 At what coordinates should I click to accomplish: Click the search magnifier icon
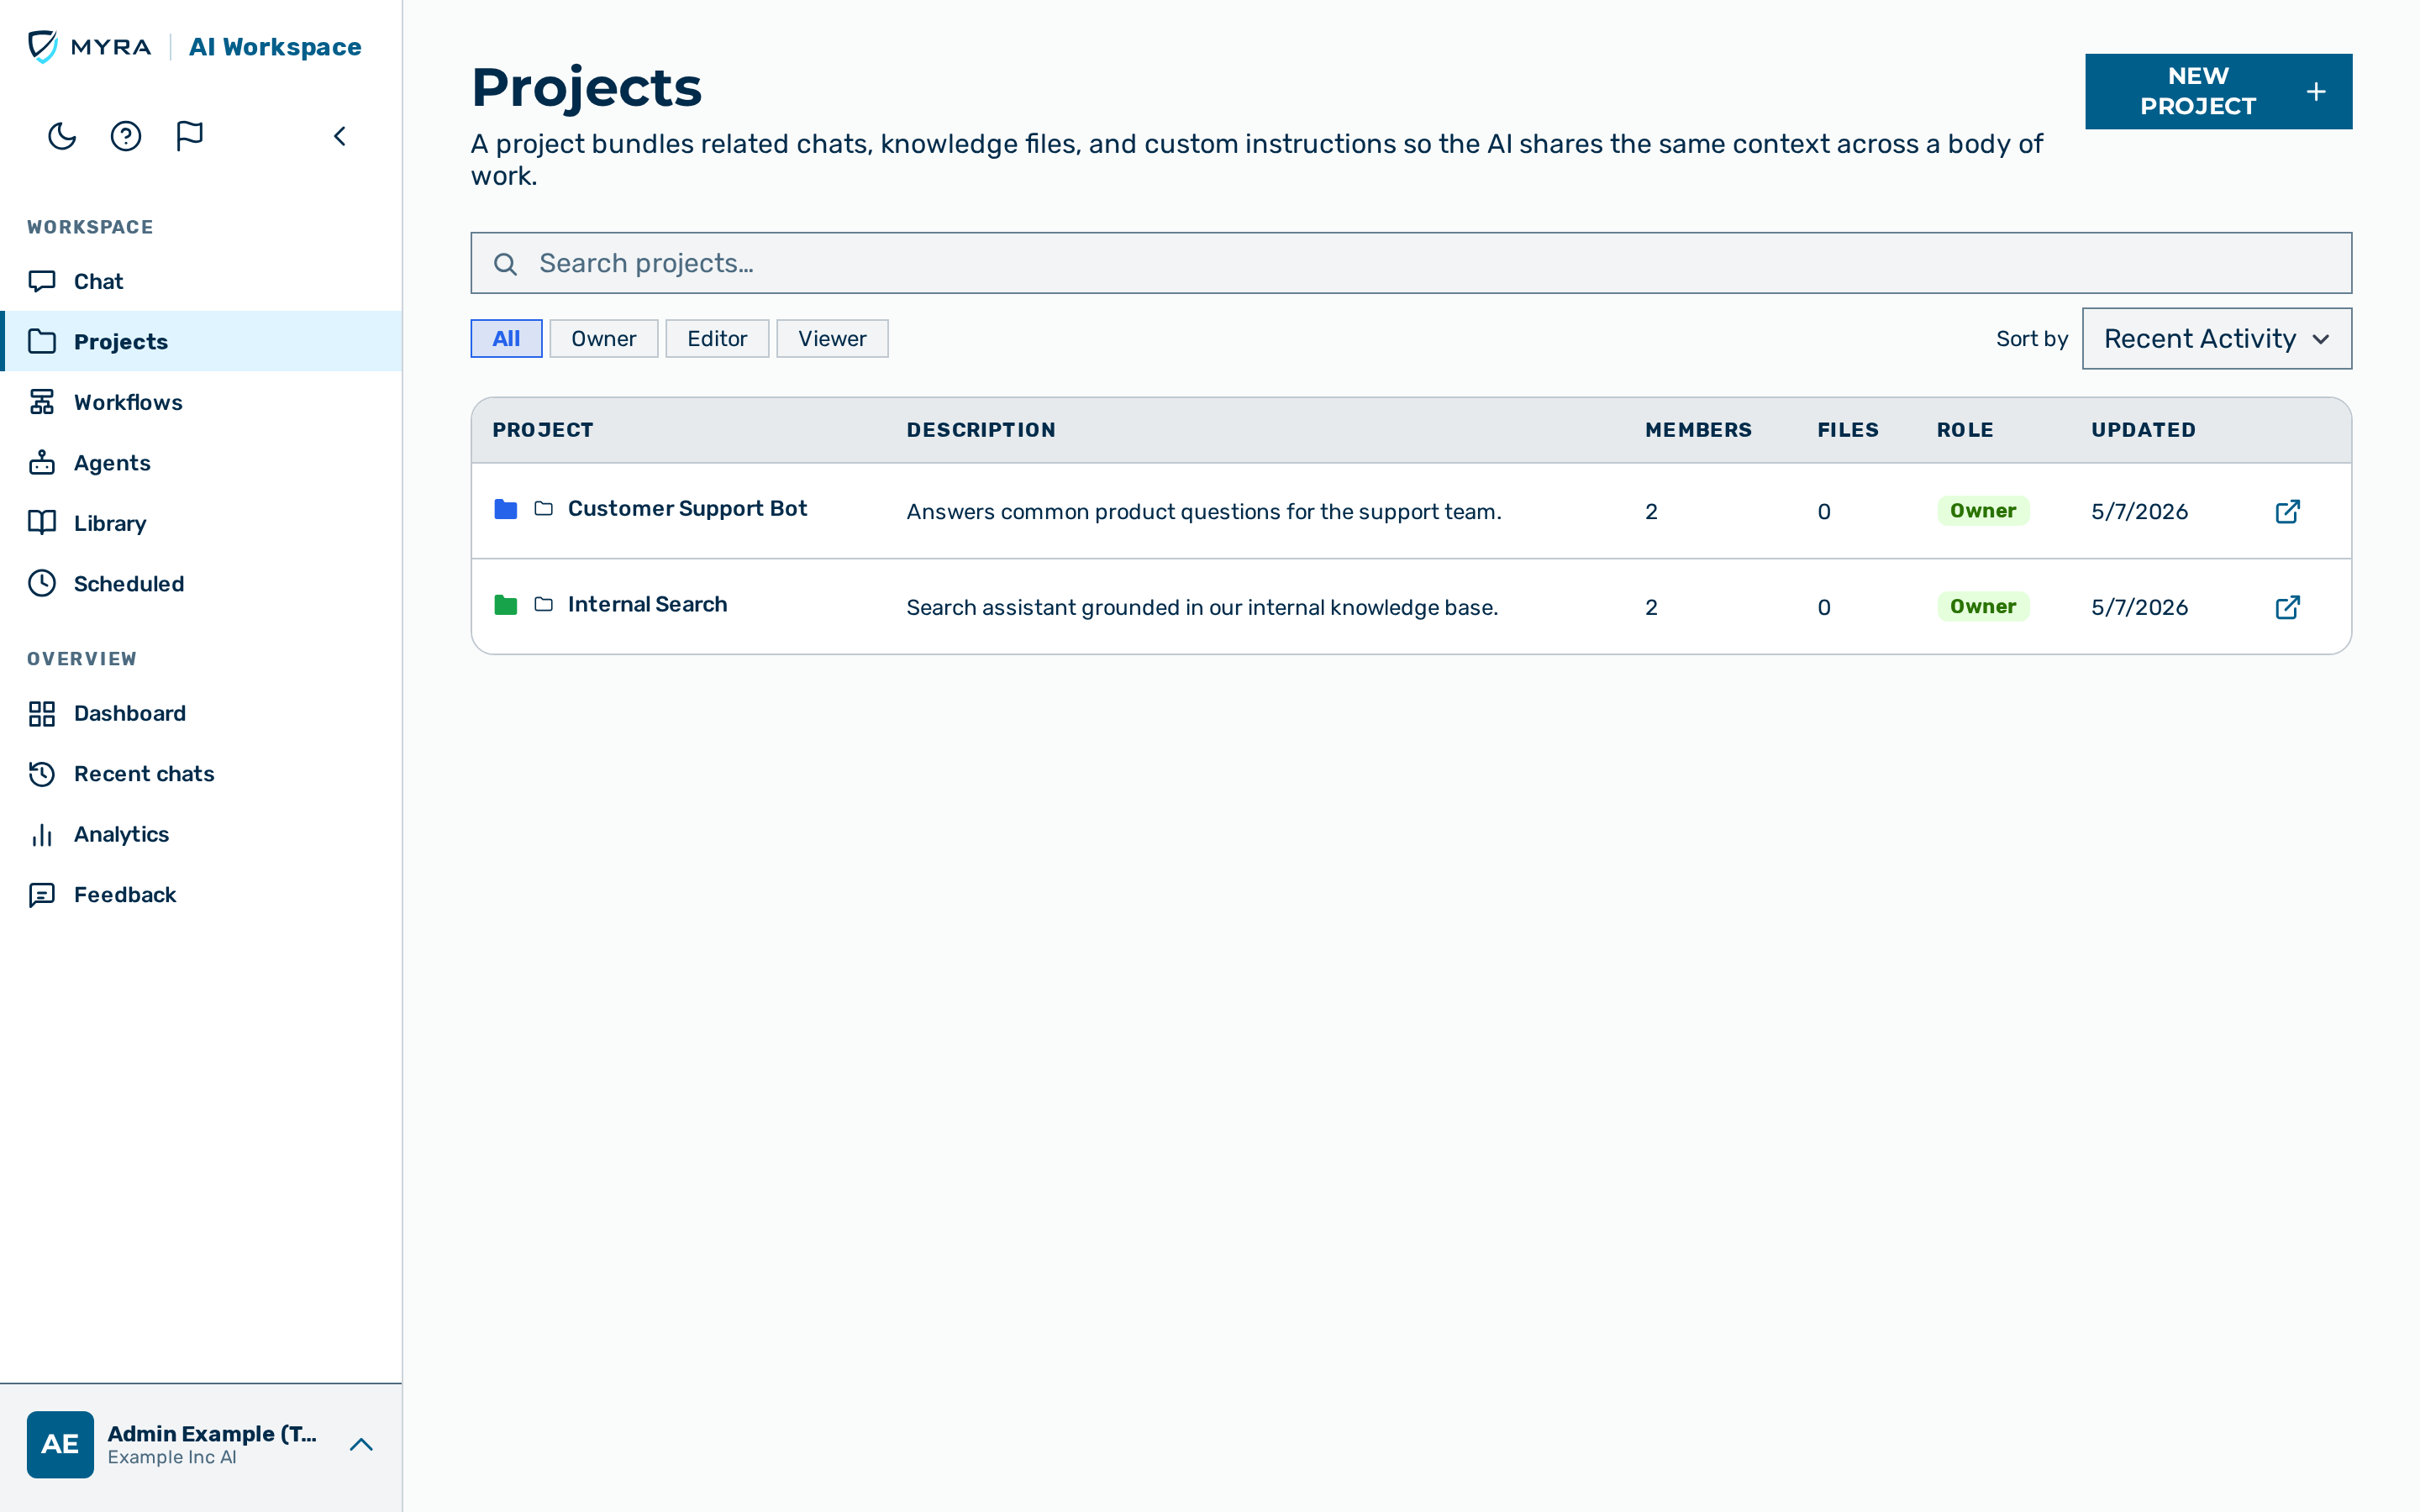[505, 264]
